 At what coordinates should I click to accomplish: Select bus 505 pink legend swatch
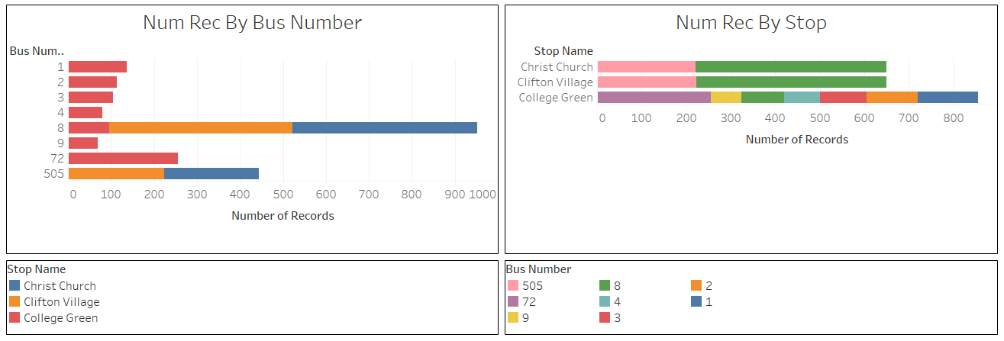coord(513,285)
